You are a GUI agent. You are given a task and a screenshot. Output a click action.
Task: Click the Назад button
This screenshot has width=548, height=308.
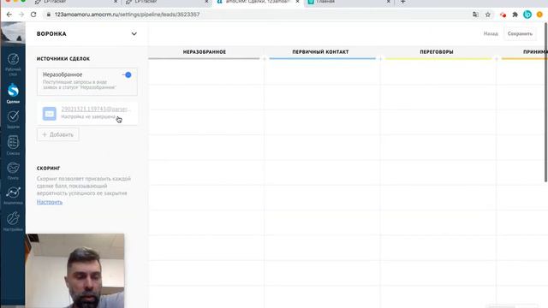[x=491, y=34]
